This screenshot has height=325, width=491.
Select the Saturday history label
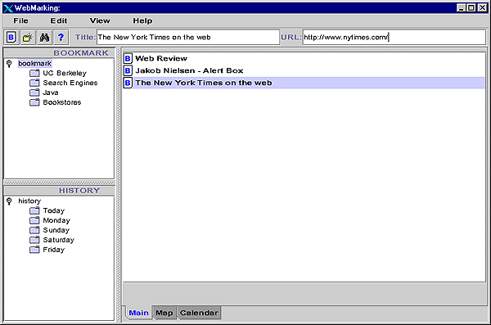click(x=59, y=240)
